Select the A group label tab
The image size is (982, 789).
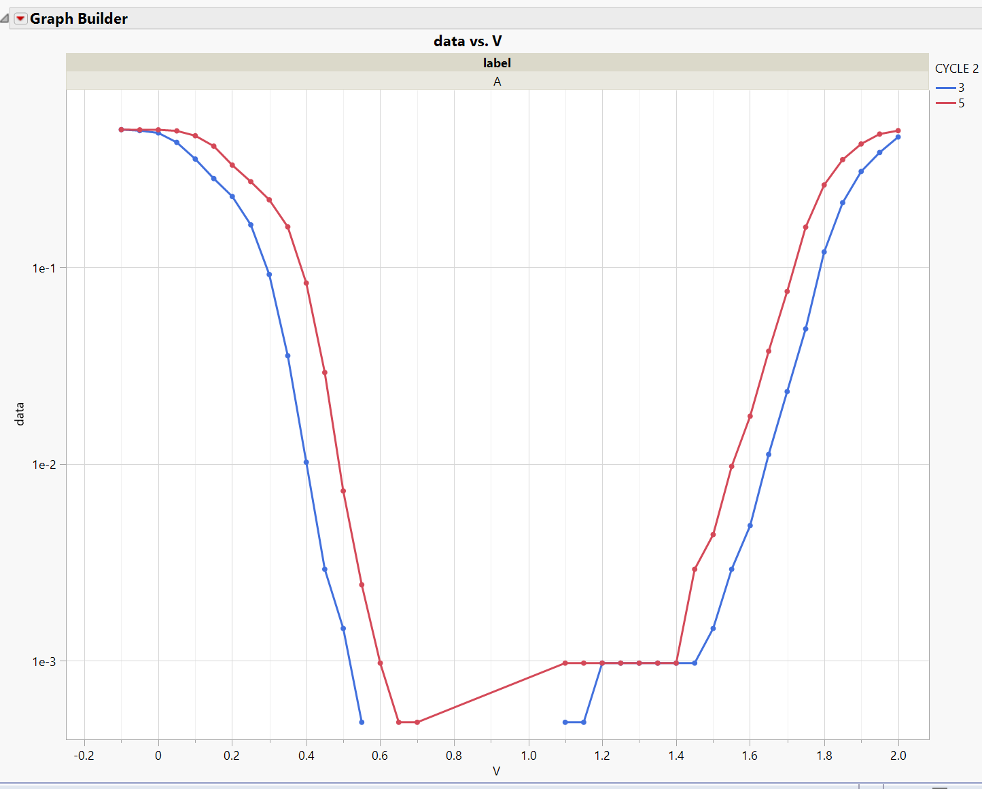496,81
